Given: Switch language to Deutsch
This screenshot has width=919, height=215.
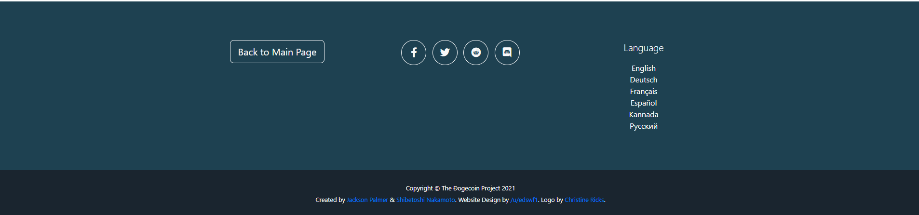Looking at the screenshot, I should pyautogui.click(x=644, y=80).
